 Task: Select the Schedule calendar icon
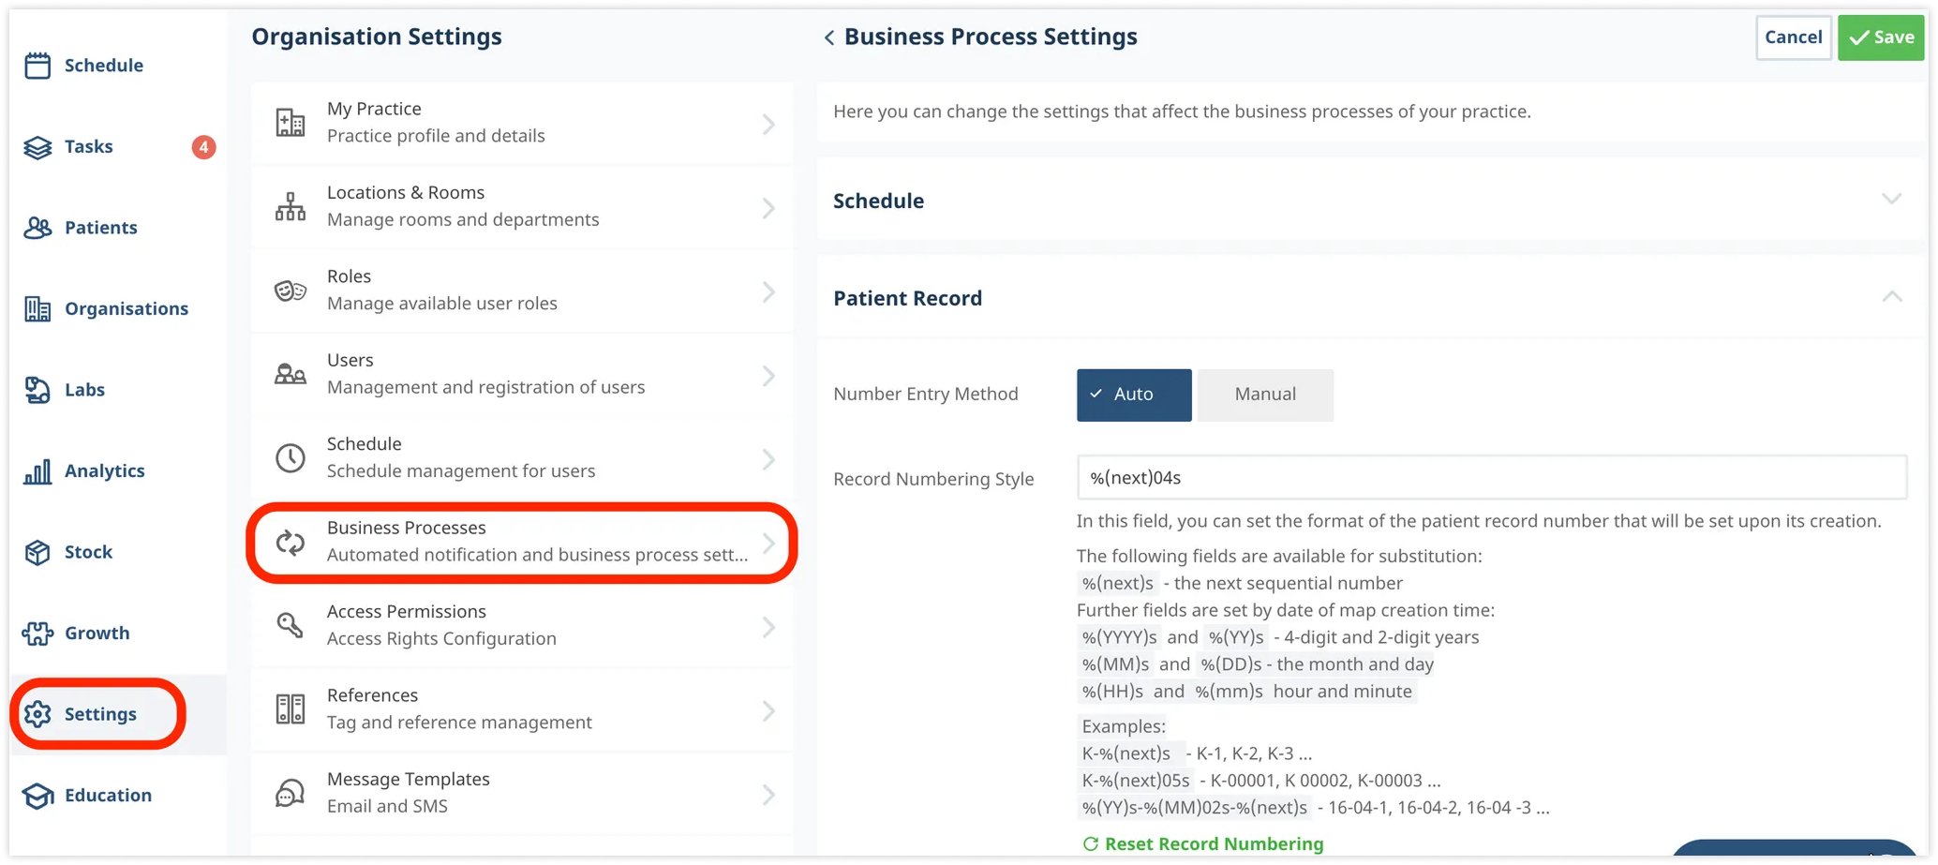pos(37,65)
